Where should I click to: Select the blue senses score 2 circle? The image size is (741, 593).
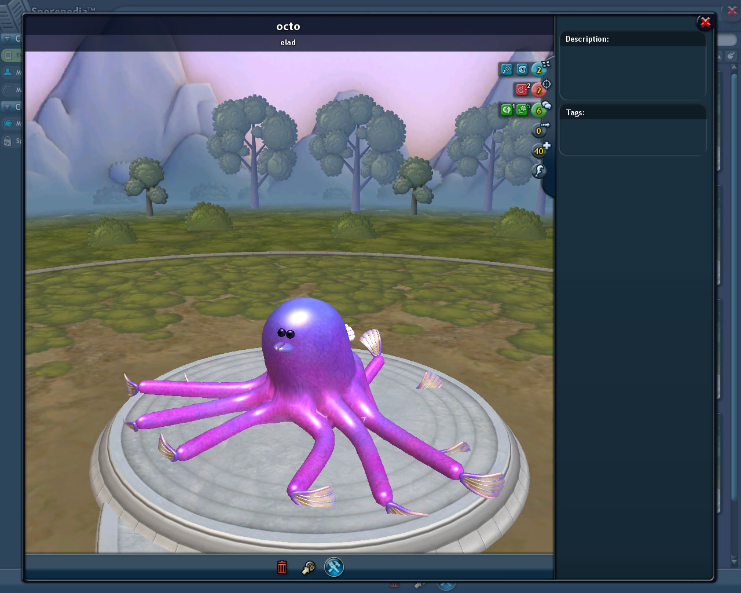(538, 70)
